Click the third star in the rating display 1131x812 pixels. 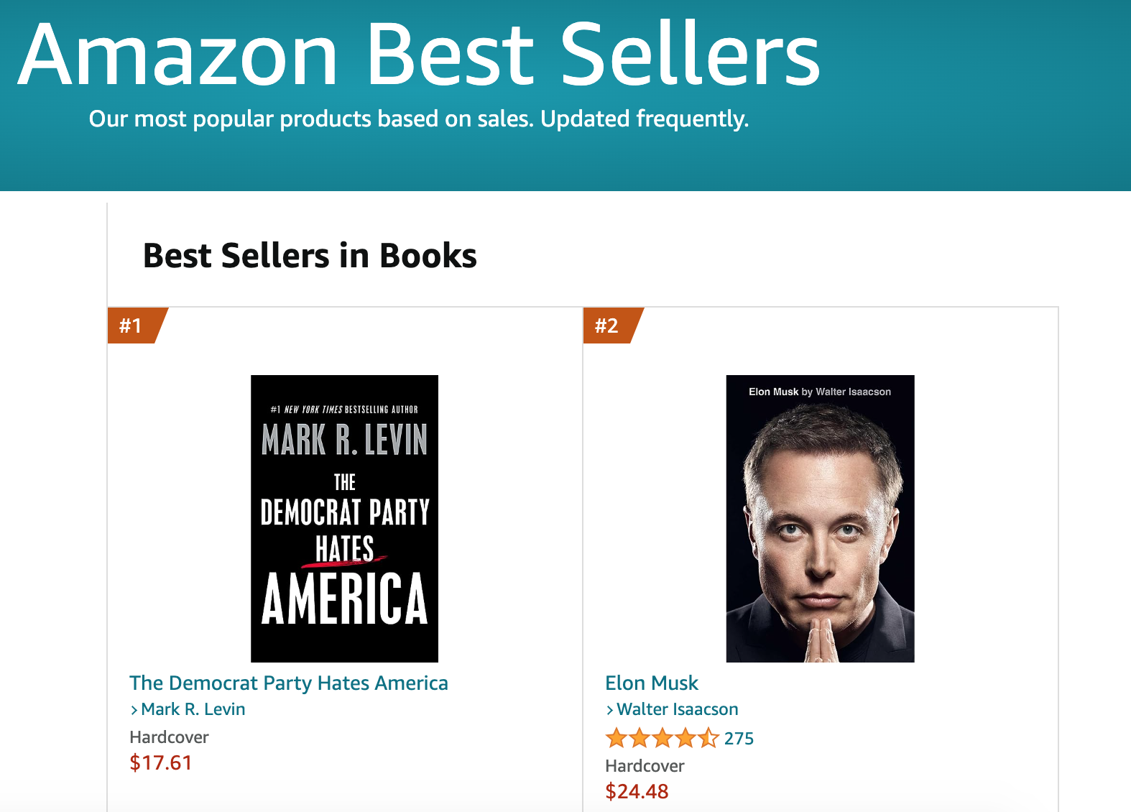664,738
